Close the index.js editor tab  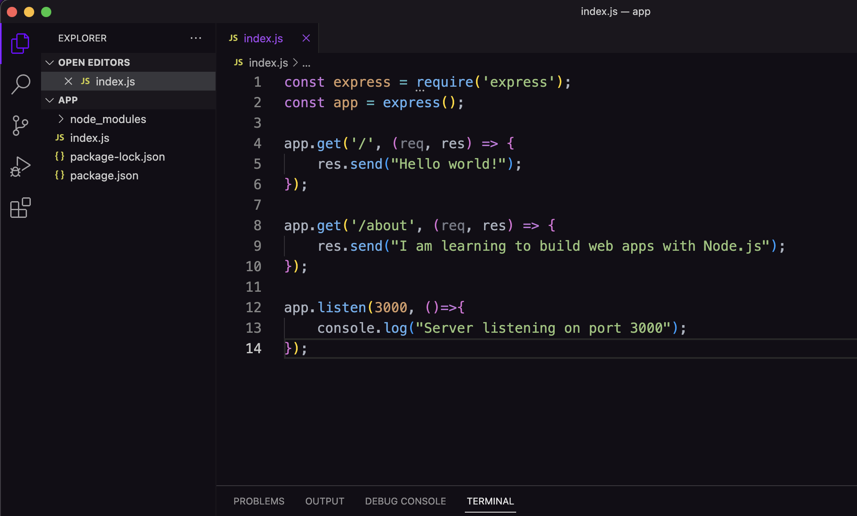306,38
